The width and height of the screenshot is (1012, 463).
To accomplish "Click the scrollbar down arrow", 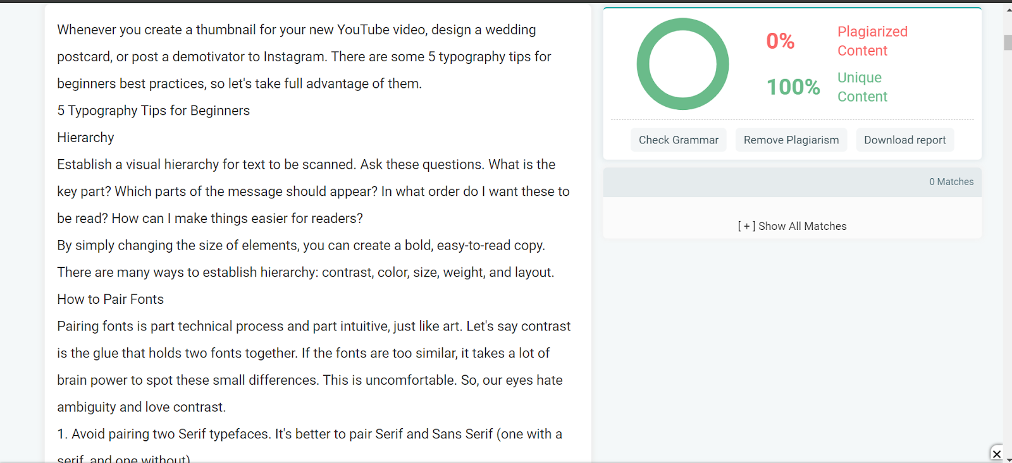I will coord(1008,459).
